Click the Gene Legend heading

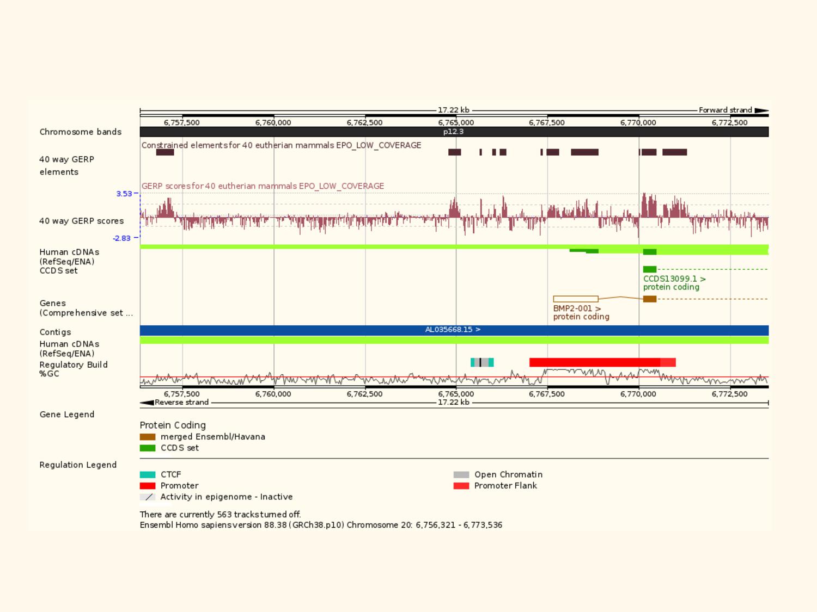[67, 415]
